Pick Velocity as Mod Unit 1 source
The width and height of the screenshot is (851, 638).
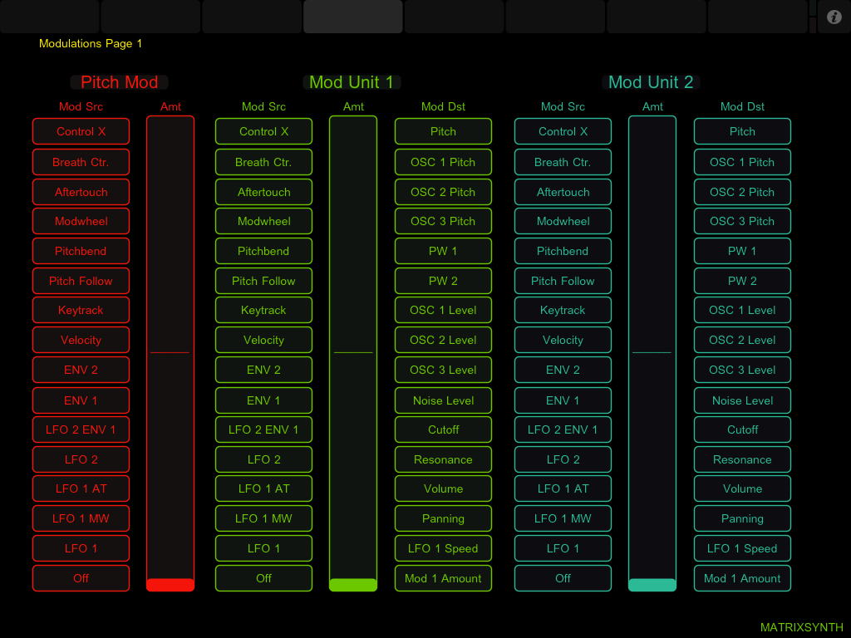click(263, 340)
